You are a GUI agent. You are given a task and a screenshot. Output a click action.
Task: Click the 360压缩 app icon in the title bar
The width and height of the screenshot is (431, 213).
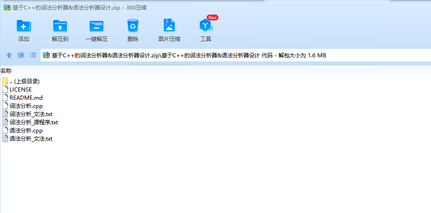7,7
